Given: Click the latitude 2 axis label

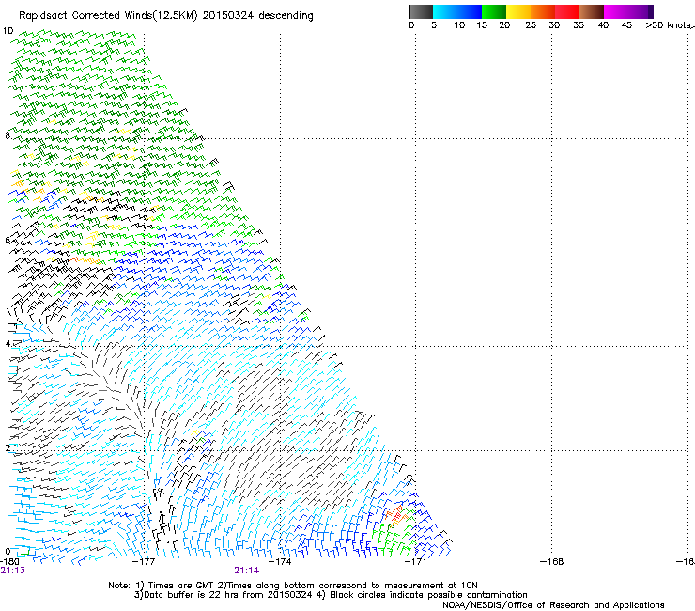Looking at the screenshot, I should click(8, 447).
